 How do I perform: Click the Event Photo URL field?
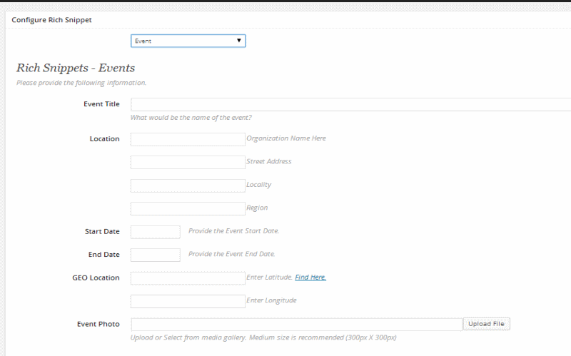click(x=296, y=325)
